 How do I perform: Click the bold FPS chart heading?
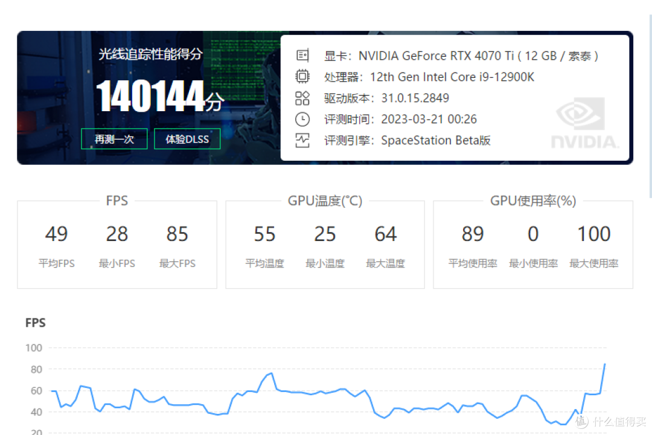(36, 323)
